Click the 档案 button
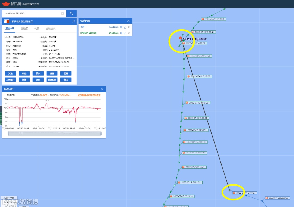 coord(66,73)
